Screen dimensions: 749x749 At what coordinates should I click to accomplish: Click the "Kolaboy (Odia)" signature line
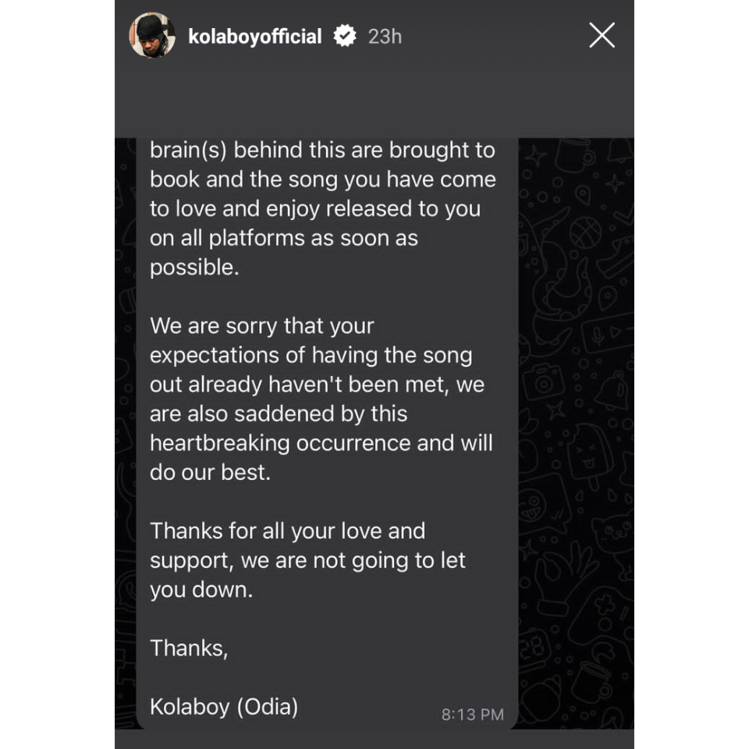tap(224, 707)
